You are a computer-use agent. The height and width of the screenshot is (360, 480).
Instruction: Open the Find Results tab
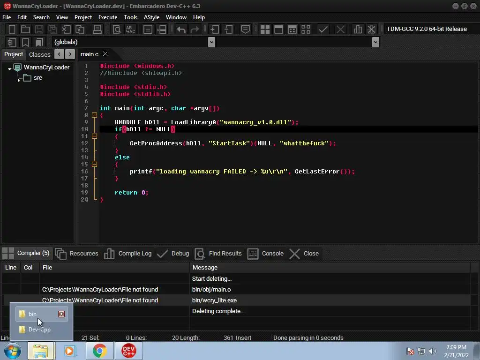[218, 254]
